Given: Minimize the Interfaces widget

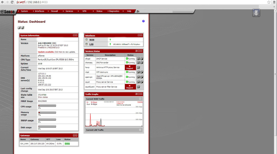Looking at the screenshot, I should click(139, 35).
